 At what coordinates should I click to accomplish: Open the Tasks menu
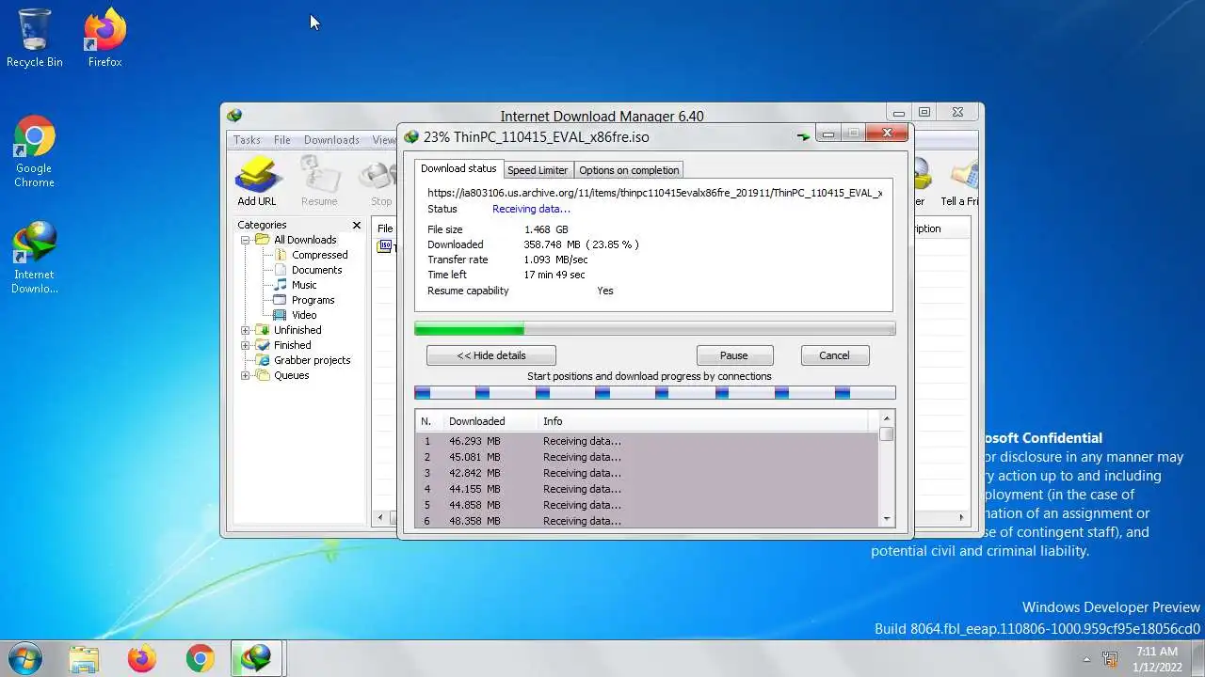[247, 140]
